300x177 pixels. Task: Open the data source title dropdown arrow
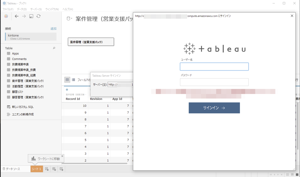click(x=72, y=19)
